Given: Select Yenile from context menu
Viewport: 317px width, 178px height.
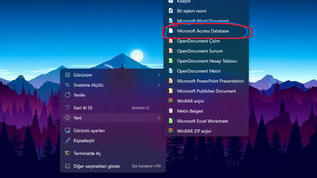Looking at the screenshot, I should point(113,95).
